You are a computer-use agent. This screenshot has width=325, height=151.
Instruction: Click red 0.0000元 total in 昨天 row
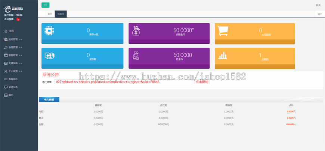tap(291, 118)
